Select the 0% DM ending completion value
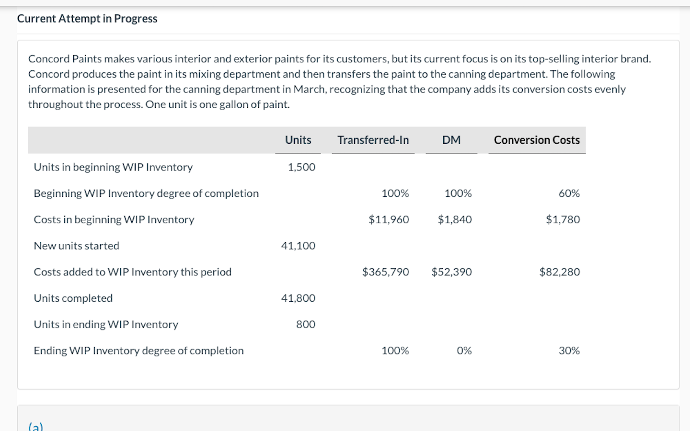The height and width of the screenshot is (431, 690). click(464, 351)
